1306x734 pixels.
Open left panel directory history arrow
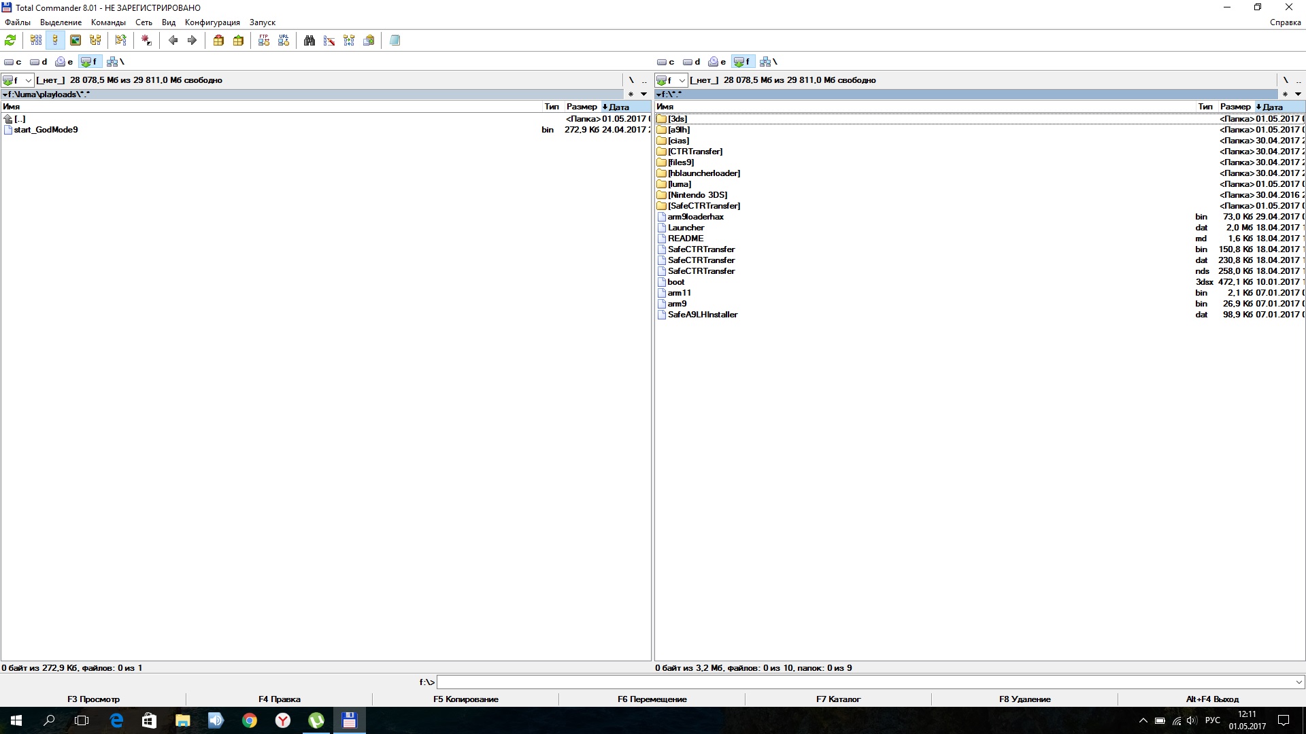click(x=643, y=94)
